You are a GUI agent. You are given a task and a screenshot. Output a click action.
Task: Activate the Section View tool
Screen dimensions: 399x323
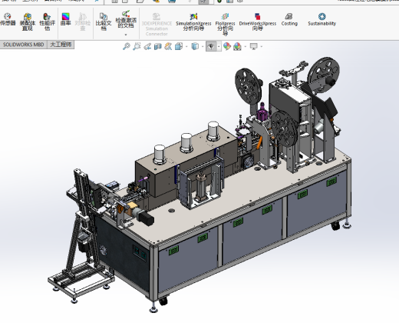pos(158,46)
